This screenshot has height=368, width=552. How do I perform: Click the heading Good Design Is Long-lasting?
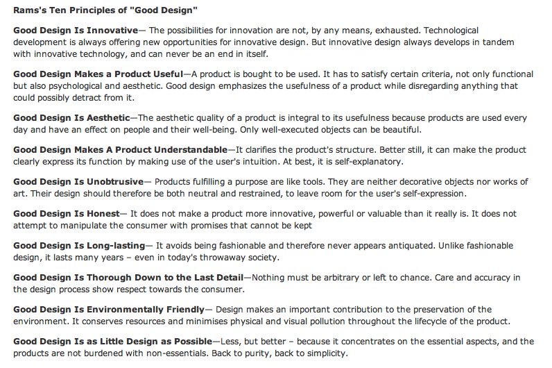point(79,246)
